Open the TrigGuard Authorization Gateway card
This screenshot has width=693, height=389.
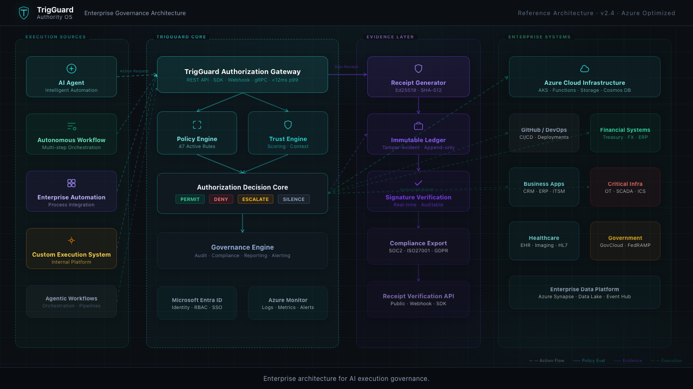coord(243,75)
